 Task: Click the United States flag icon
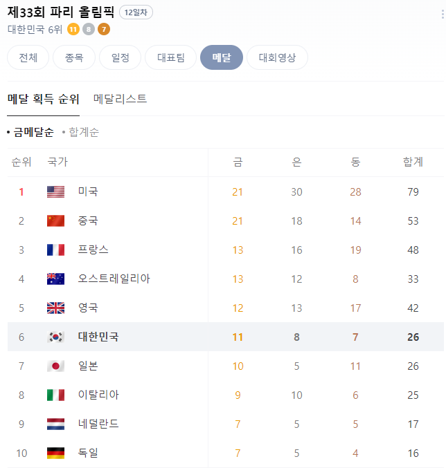pos(55,192)
